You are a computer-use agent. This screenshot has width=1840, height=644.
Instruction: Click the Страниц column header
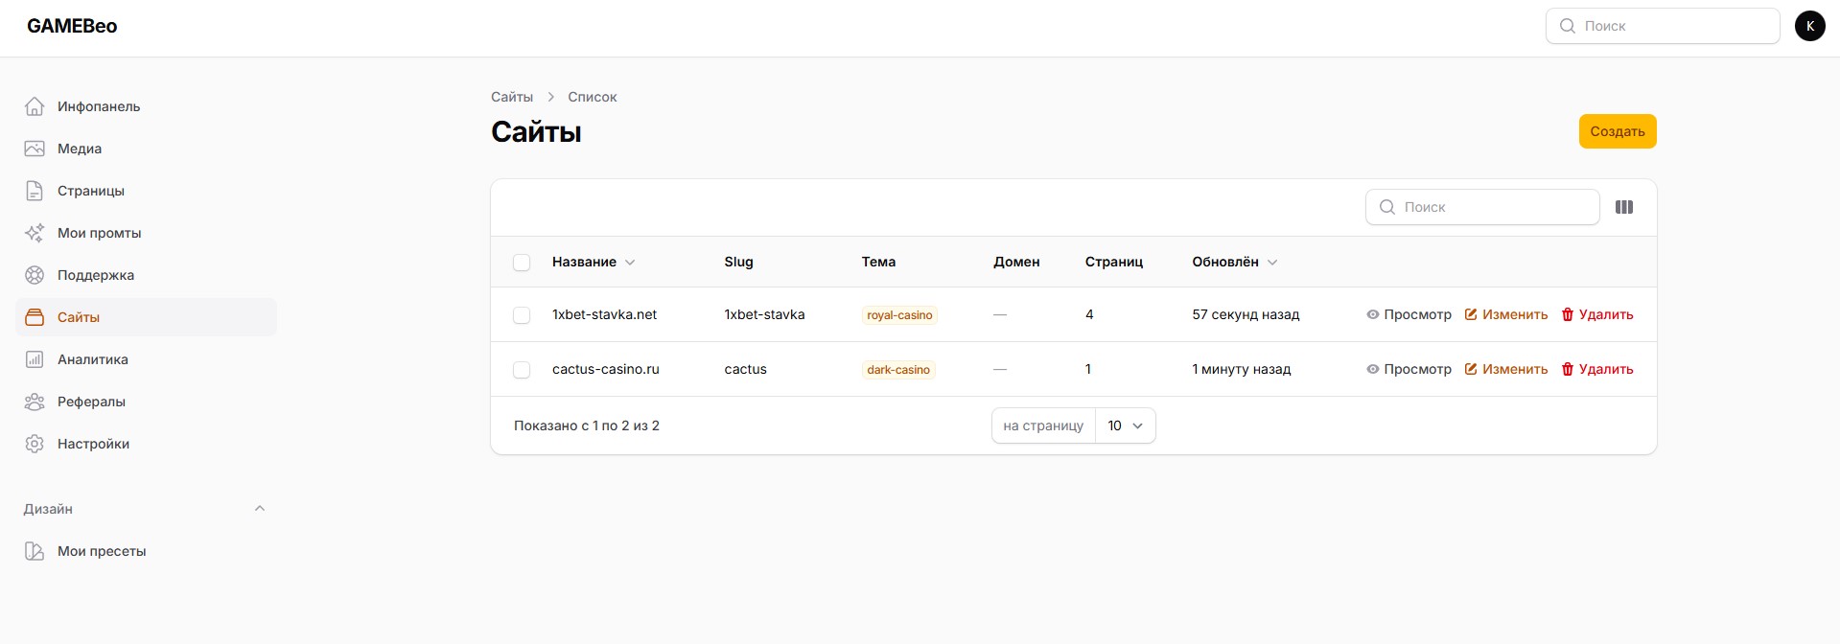[1114, 262]
